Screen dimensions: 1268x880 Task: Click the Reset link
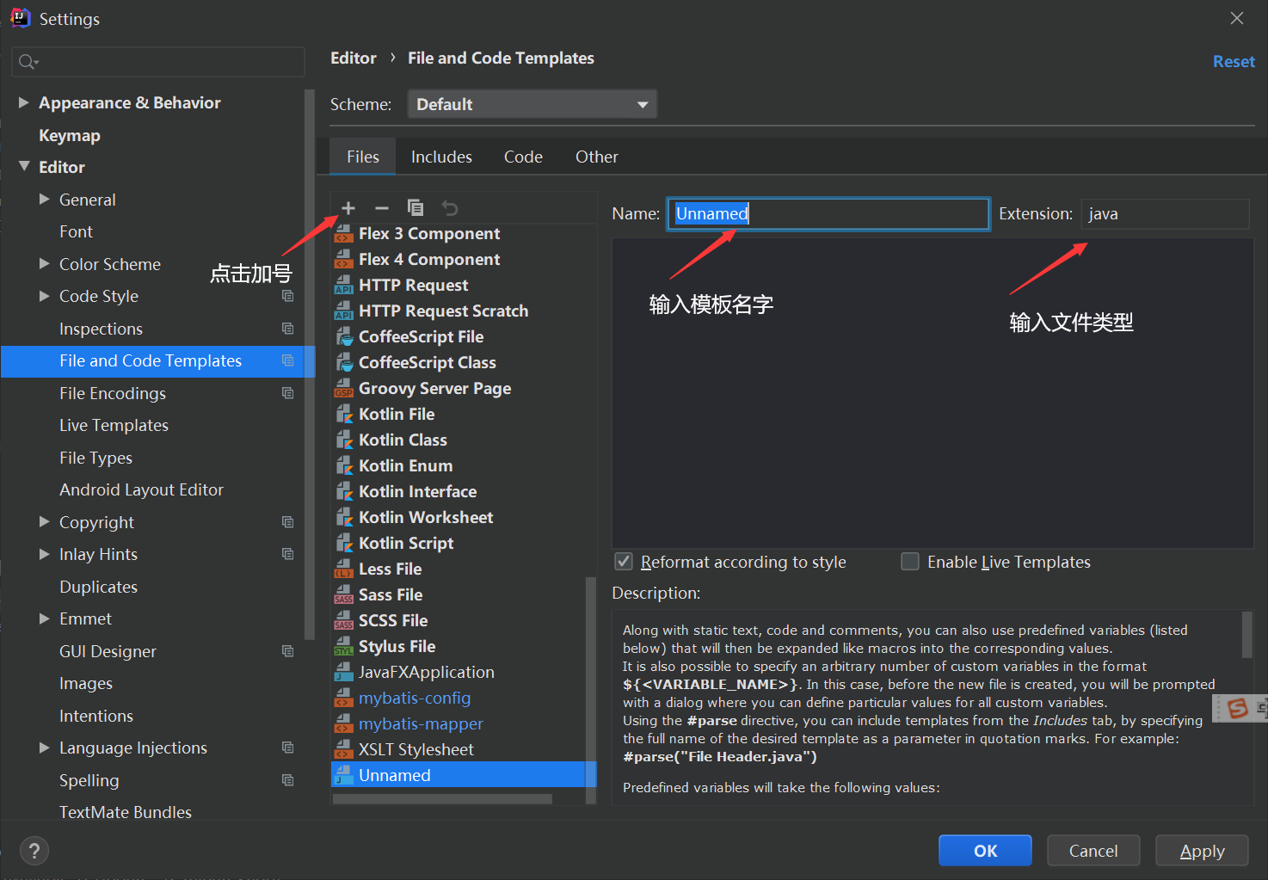click(1234, 62)
